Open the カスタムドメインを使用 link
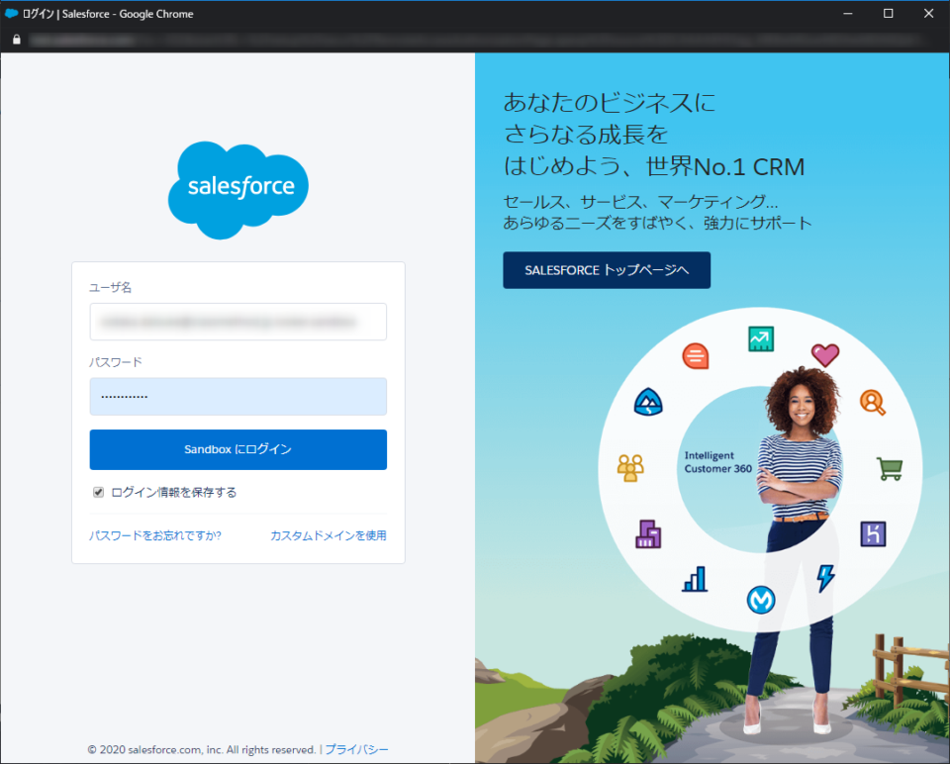The width and height of the screenshot is (950, 764). [329, 535]
